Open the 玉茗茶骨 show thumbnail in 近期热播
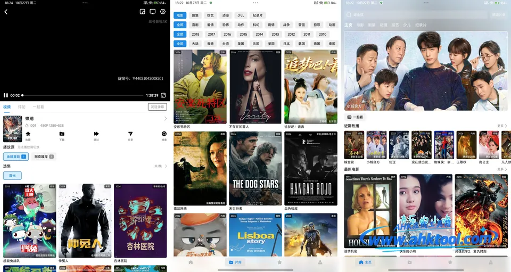The height and width of the screenshot is (272, 511). point(467,145)
